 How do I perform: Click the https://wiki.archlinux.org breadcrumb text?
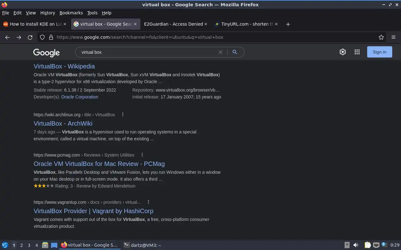tap(57, 115)
